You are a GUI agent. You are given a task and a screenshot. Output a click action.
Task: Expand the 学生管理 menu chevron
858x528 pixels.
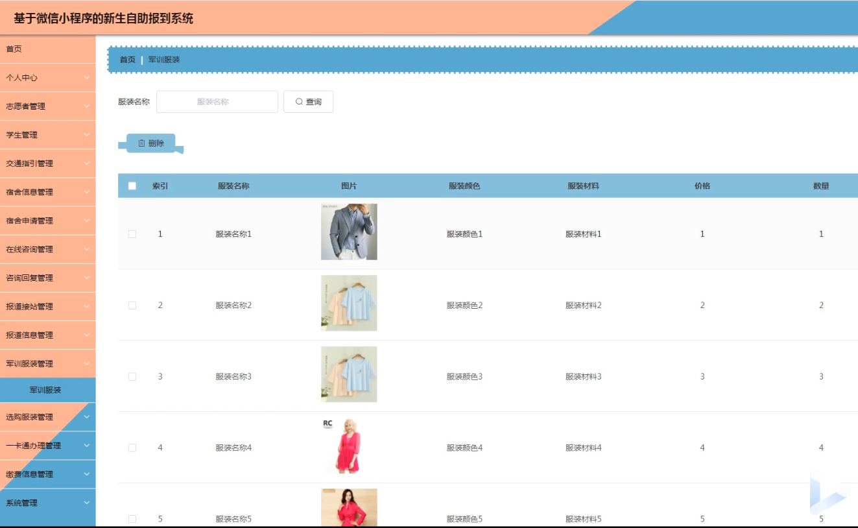pos(87,135)
